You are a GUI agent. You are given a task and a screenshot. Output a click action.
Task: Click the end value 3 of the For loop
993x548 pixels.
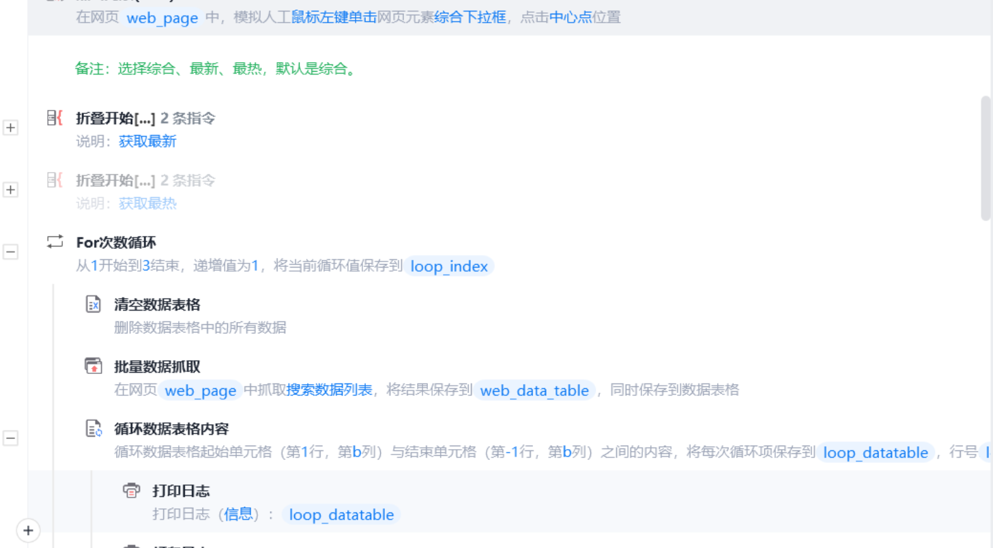(146, 265)
